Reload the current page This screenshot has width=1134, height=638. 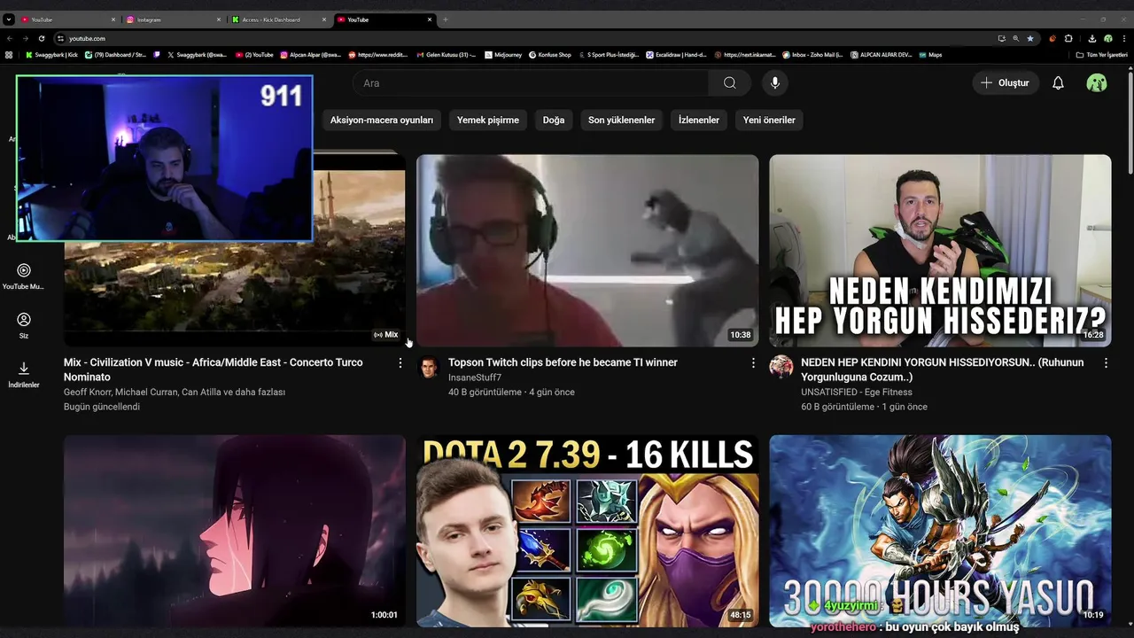tap(41, 38)
